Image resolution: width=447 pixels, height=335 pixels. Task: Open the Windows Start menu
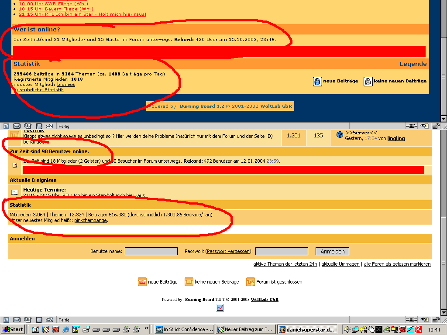tap(13, 329)
